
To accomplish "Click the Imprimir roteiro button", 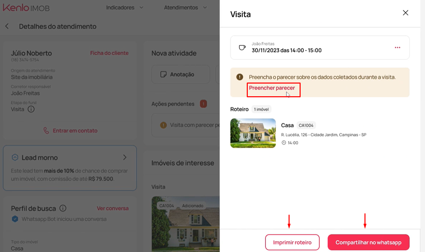I will [292, 242].
